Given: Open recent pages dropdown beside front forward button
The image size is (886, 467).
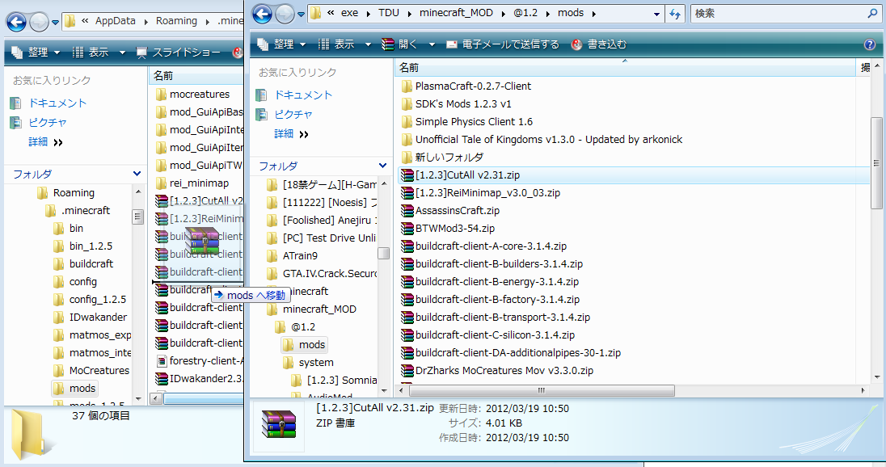Looking at the screenshot, I should (x=302, y=14).
